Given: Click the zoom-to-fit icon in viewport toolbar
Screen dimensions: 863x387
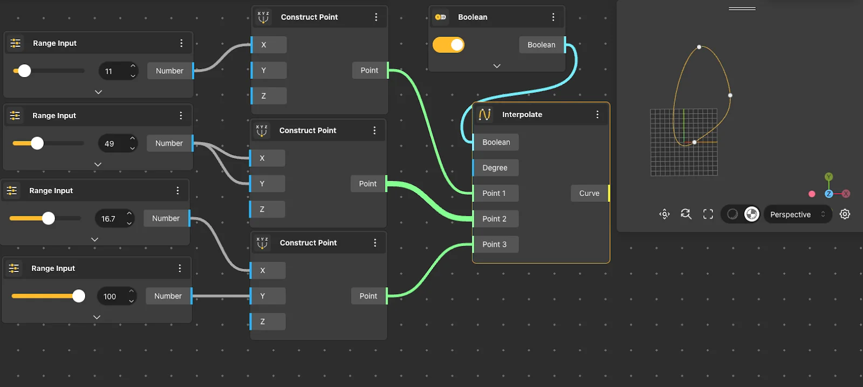Looking at the screenshot, I should [665, 214].
